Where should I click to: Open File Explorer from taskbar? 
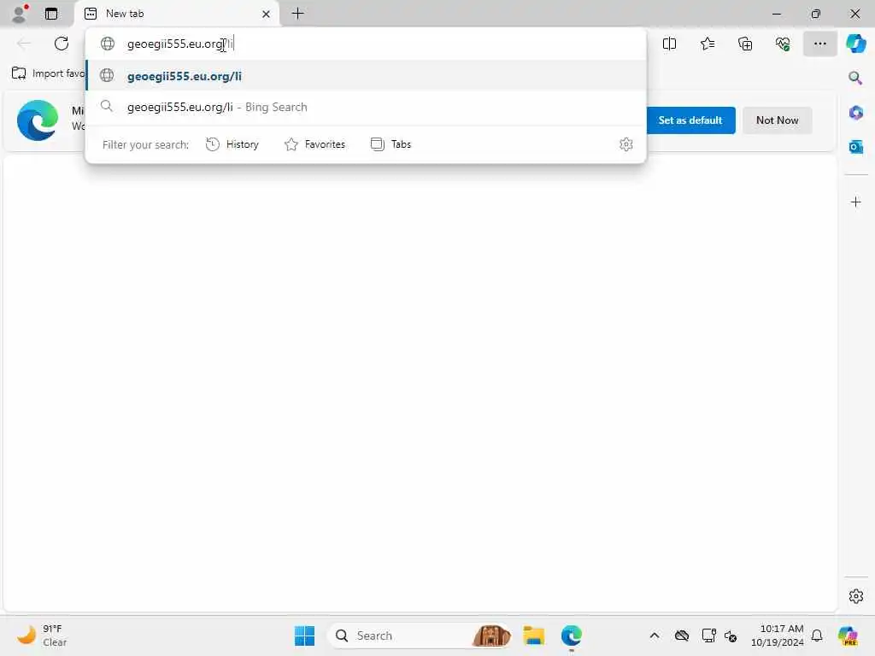pyautogui.click(x=533, y=635)
